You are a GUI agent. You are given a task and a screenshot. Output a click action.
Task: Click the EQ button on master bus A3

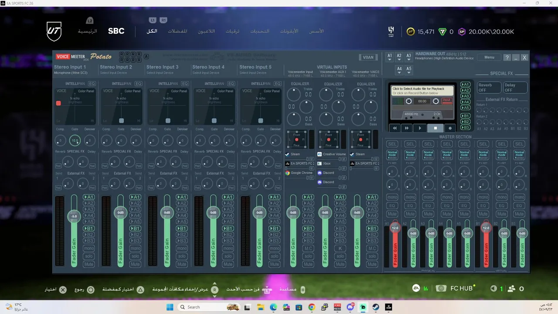(429, 205)
